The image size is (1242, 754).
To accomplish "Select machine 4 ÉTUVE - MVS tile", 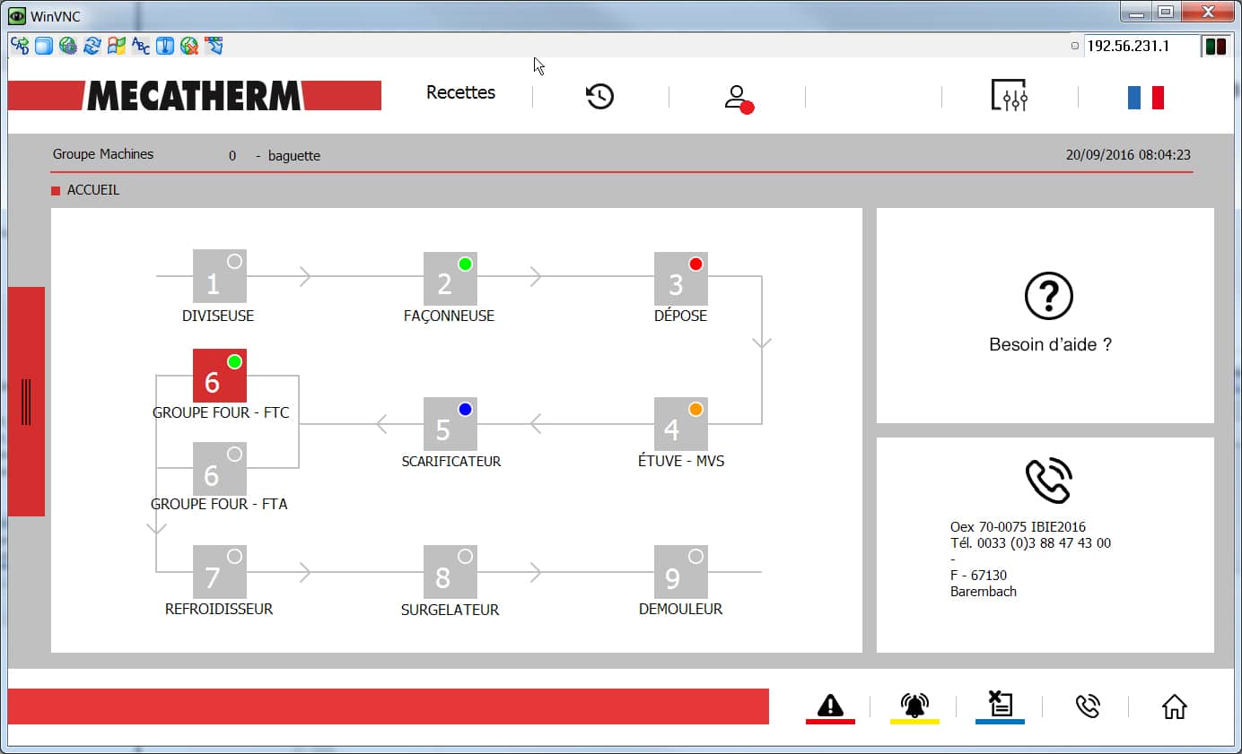I will pos(681,424).
